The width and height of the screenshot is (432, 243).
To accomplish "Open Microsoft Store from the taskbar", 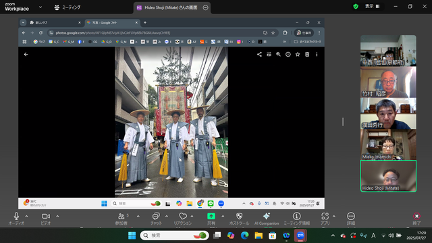I will coord(273,236).
